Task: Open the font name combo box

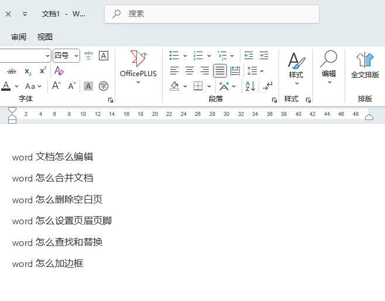Action: 25,56
